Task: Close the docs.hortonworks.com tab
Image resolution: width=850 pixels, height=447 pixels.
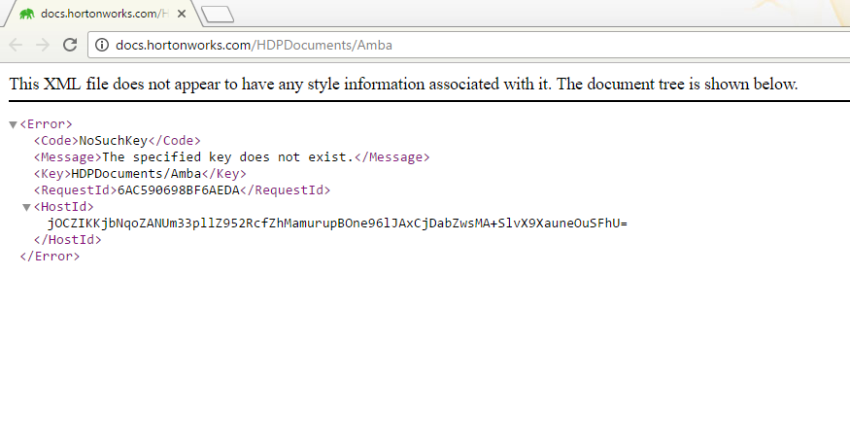Action: 182,14
